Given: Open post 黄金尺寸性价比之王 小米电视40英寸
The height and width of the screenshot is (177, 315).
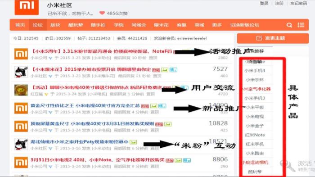Looking at the screenshot, I should (x=85, y=105).
